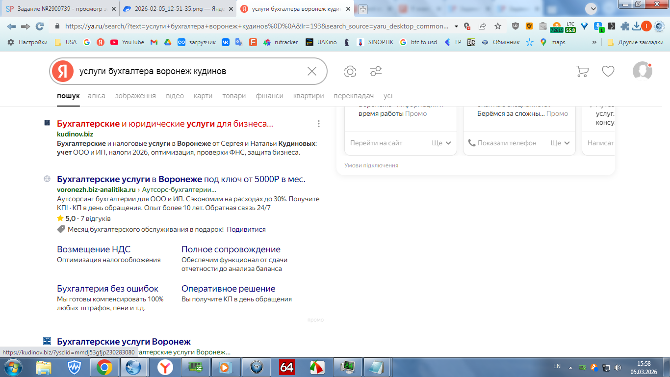Open search settings sliders icon
670x377 pixels.
[376, 72]
